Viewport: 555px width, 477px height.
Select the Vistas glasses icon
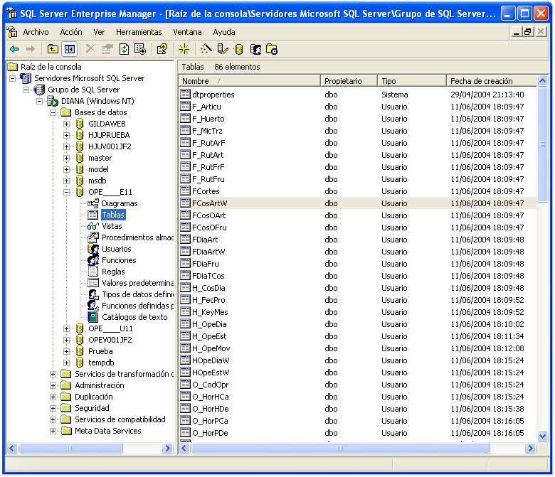pyautogui.click(x=93, y=226)
